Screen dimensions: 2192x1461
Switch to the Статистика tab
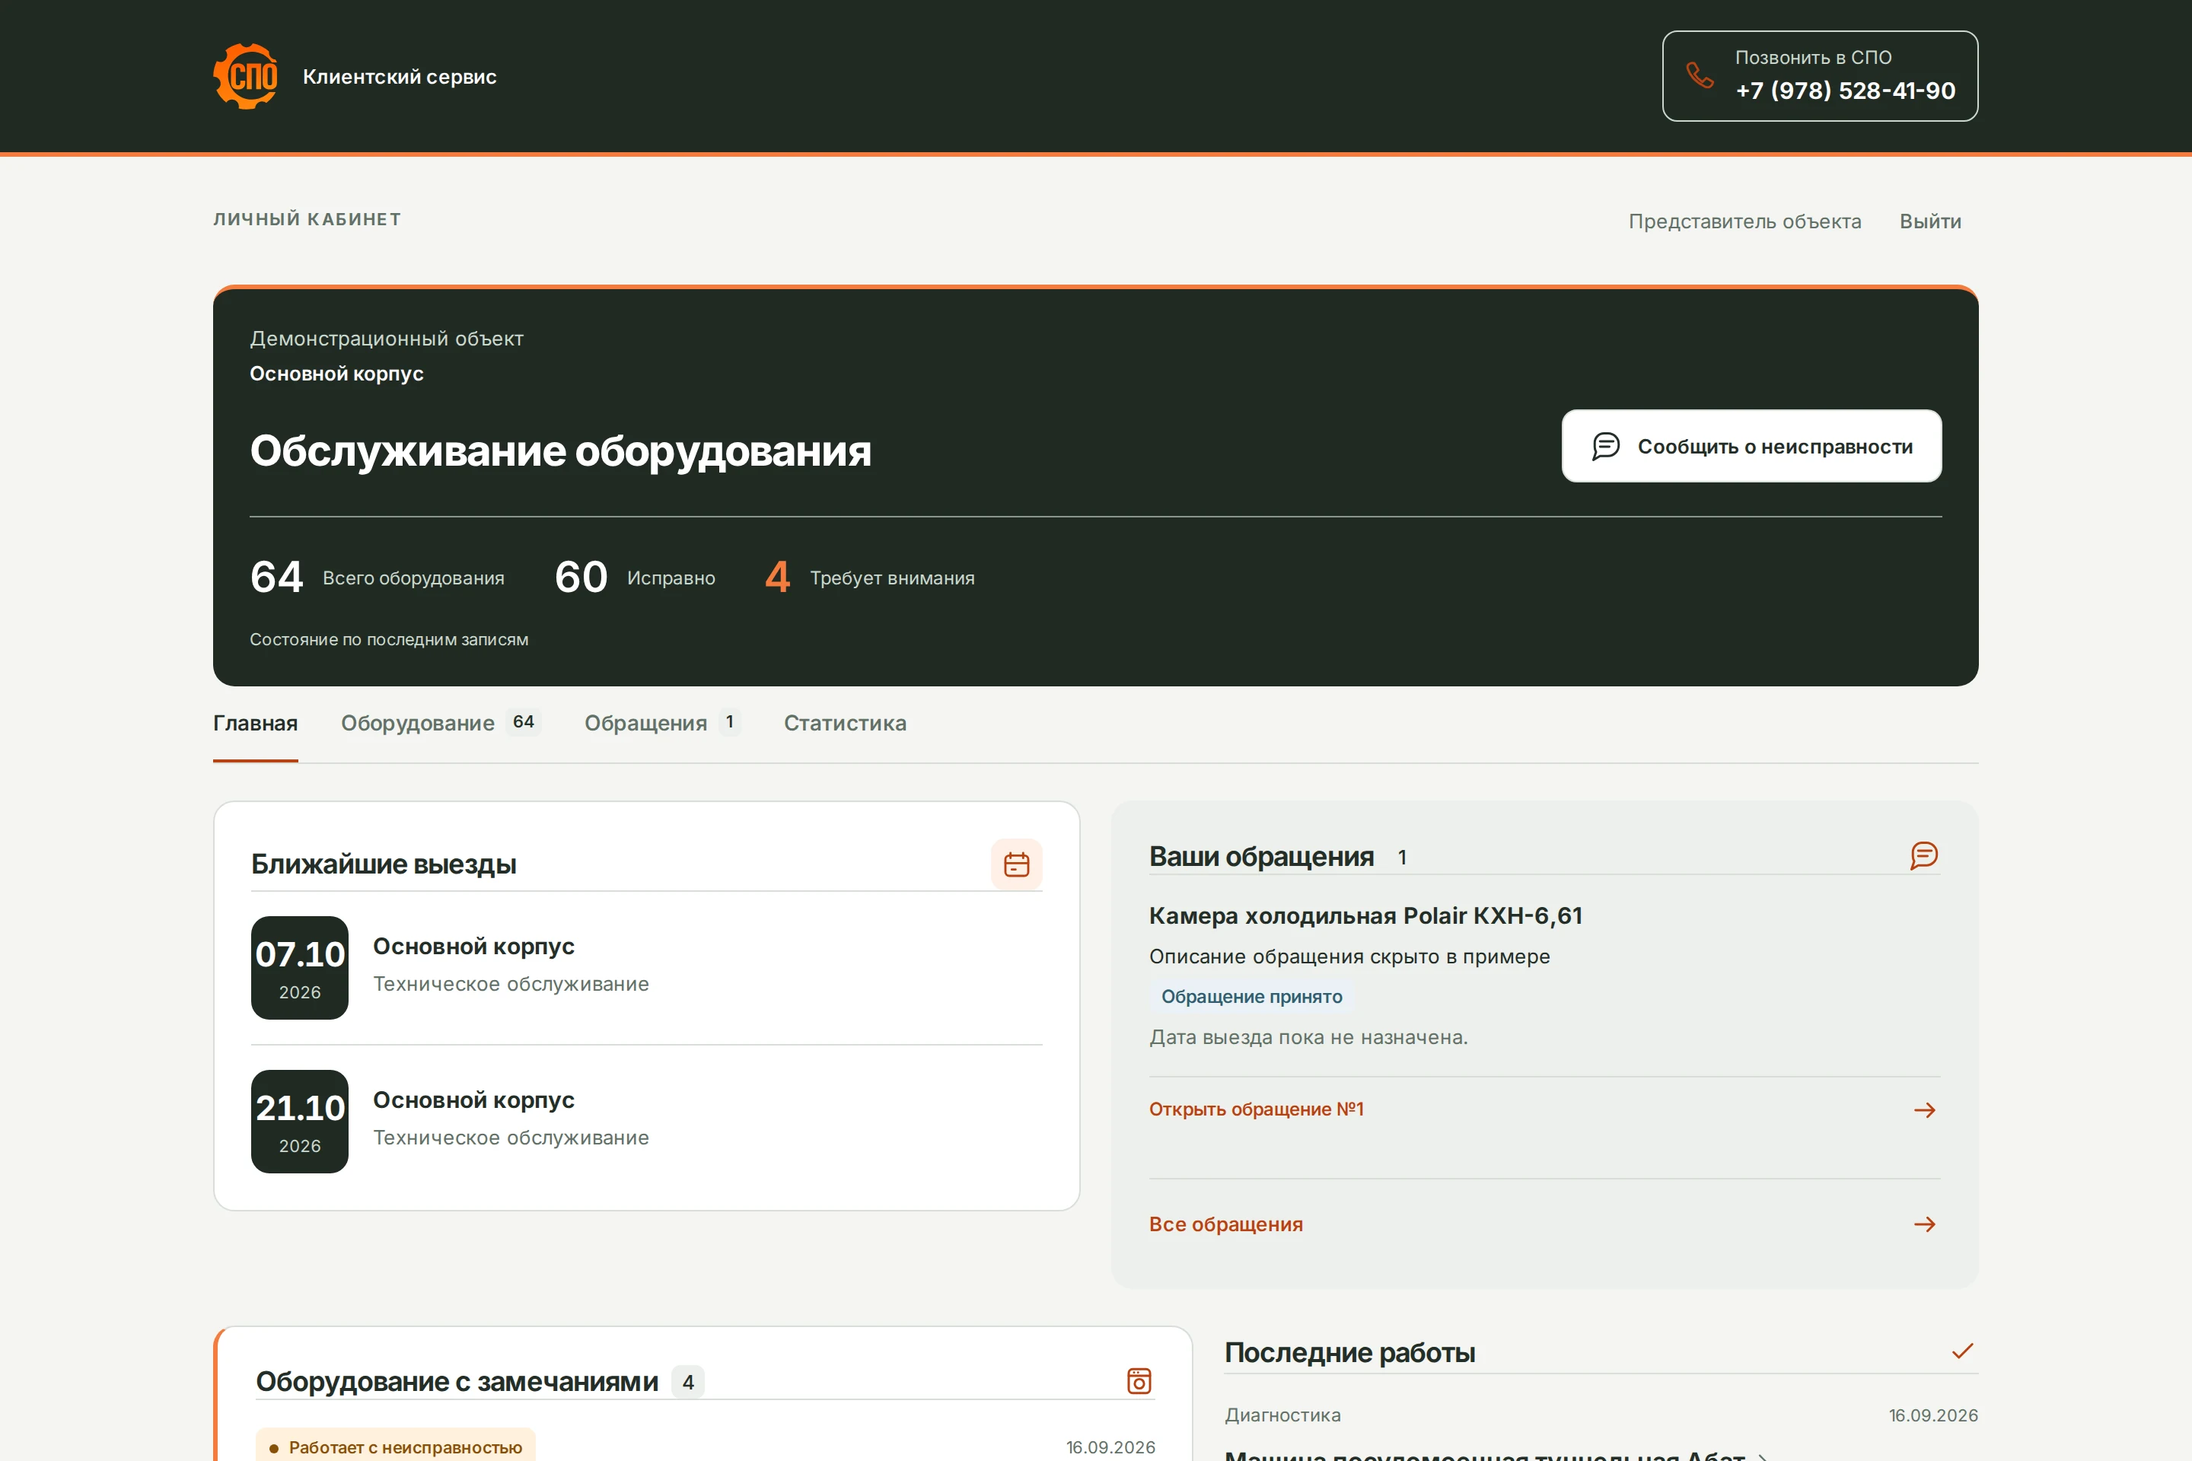click(844, 723)
